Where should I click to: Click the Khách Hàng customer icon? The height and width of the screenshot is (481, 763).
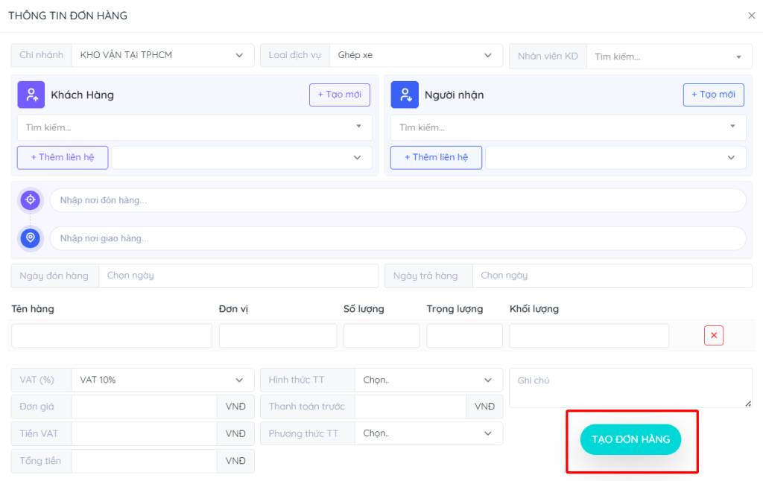click(31, 95)
